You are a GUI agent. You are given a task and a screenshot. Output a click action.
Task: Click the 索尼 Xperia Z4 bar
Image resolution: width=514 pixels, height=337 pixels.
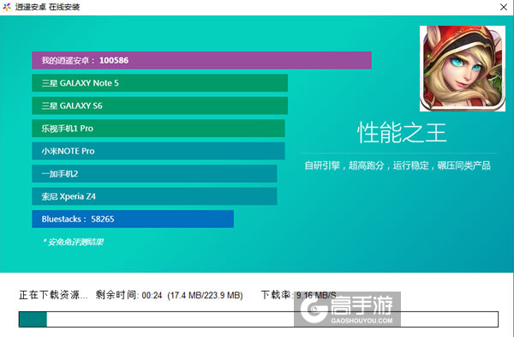[x=154, y=196]
